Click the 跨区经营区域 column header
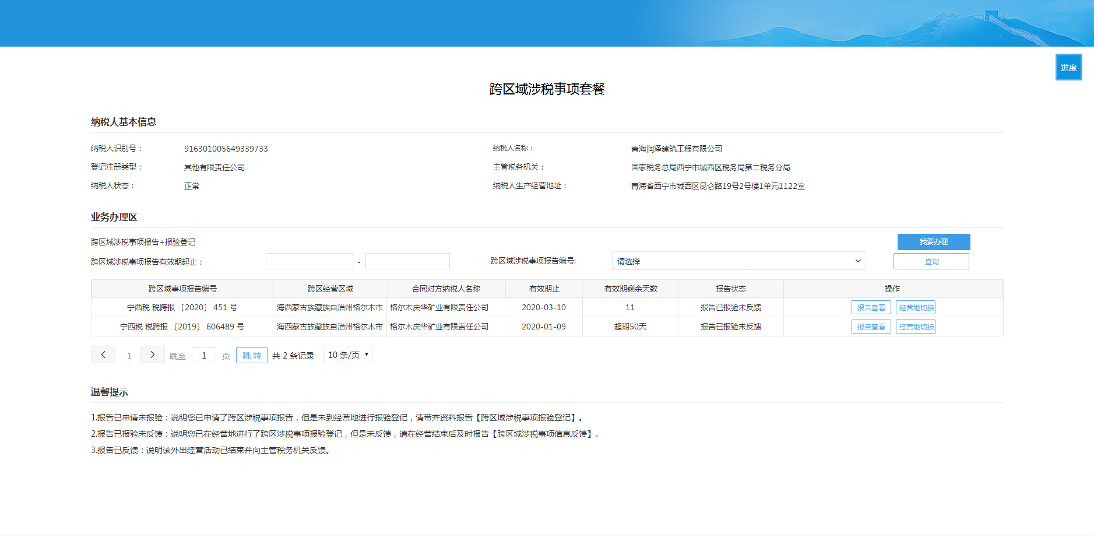Viewport: 1094px width, 537px height. point(330,289)
